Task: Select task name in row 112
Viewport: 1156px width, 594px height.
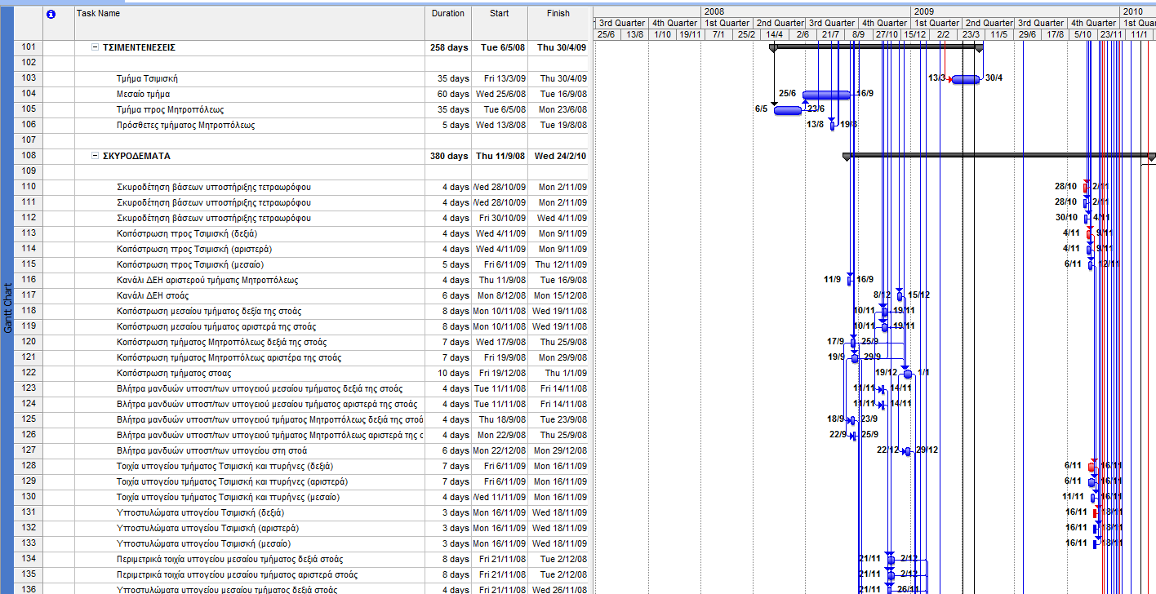Action: (213, 218)
